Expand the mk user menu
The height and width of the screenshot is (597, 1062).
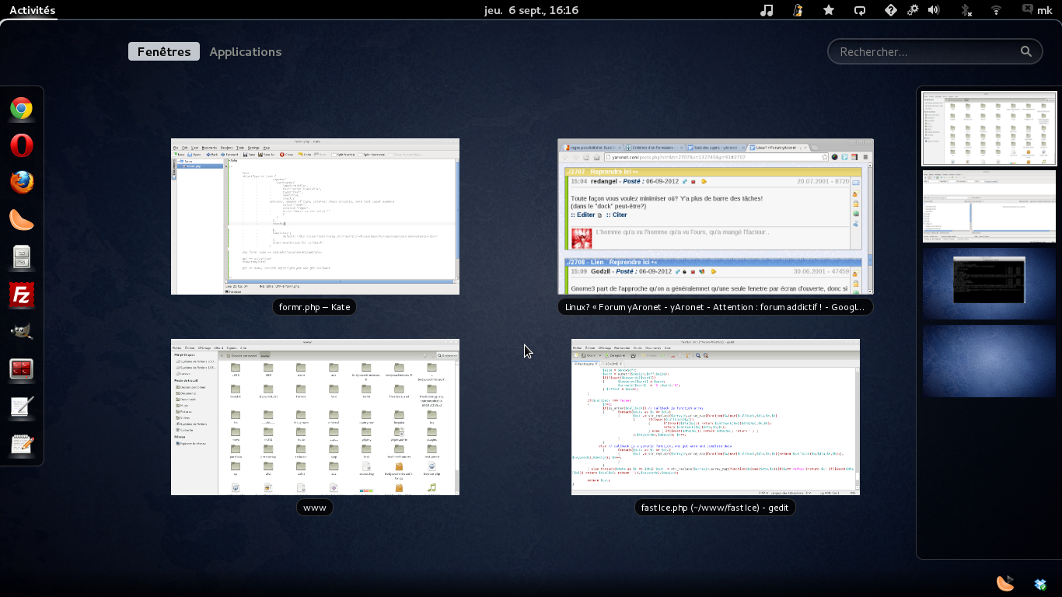1037,10
